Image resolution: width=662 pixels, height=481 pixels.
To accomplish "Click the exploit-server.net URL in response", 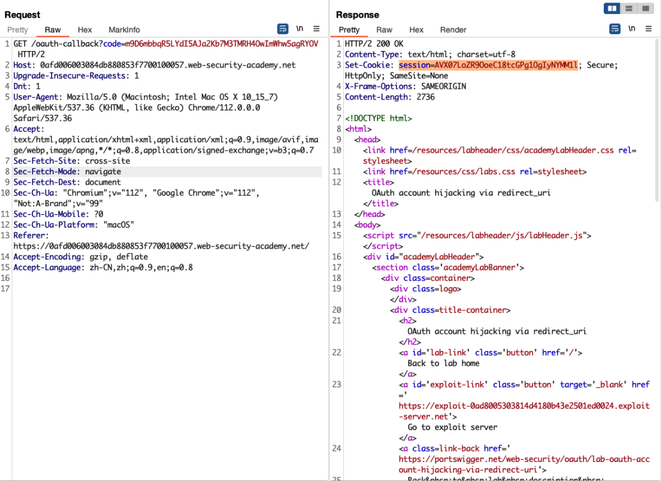I will (524, 411).
